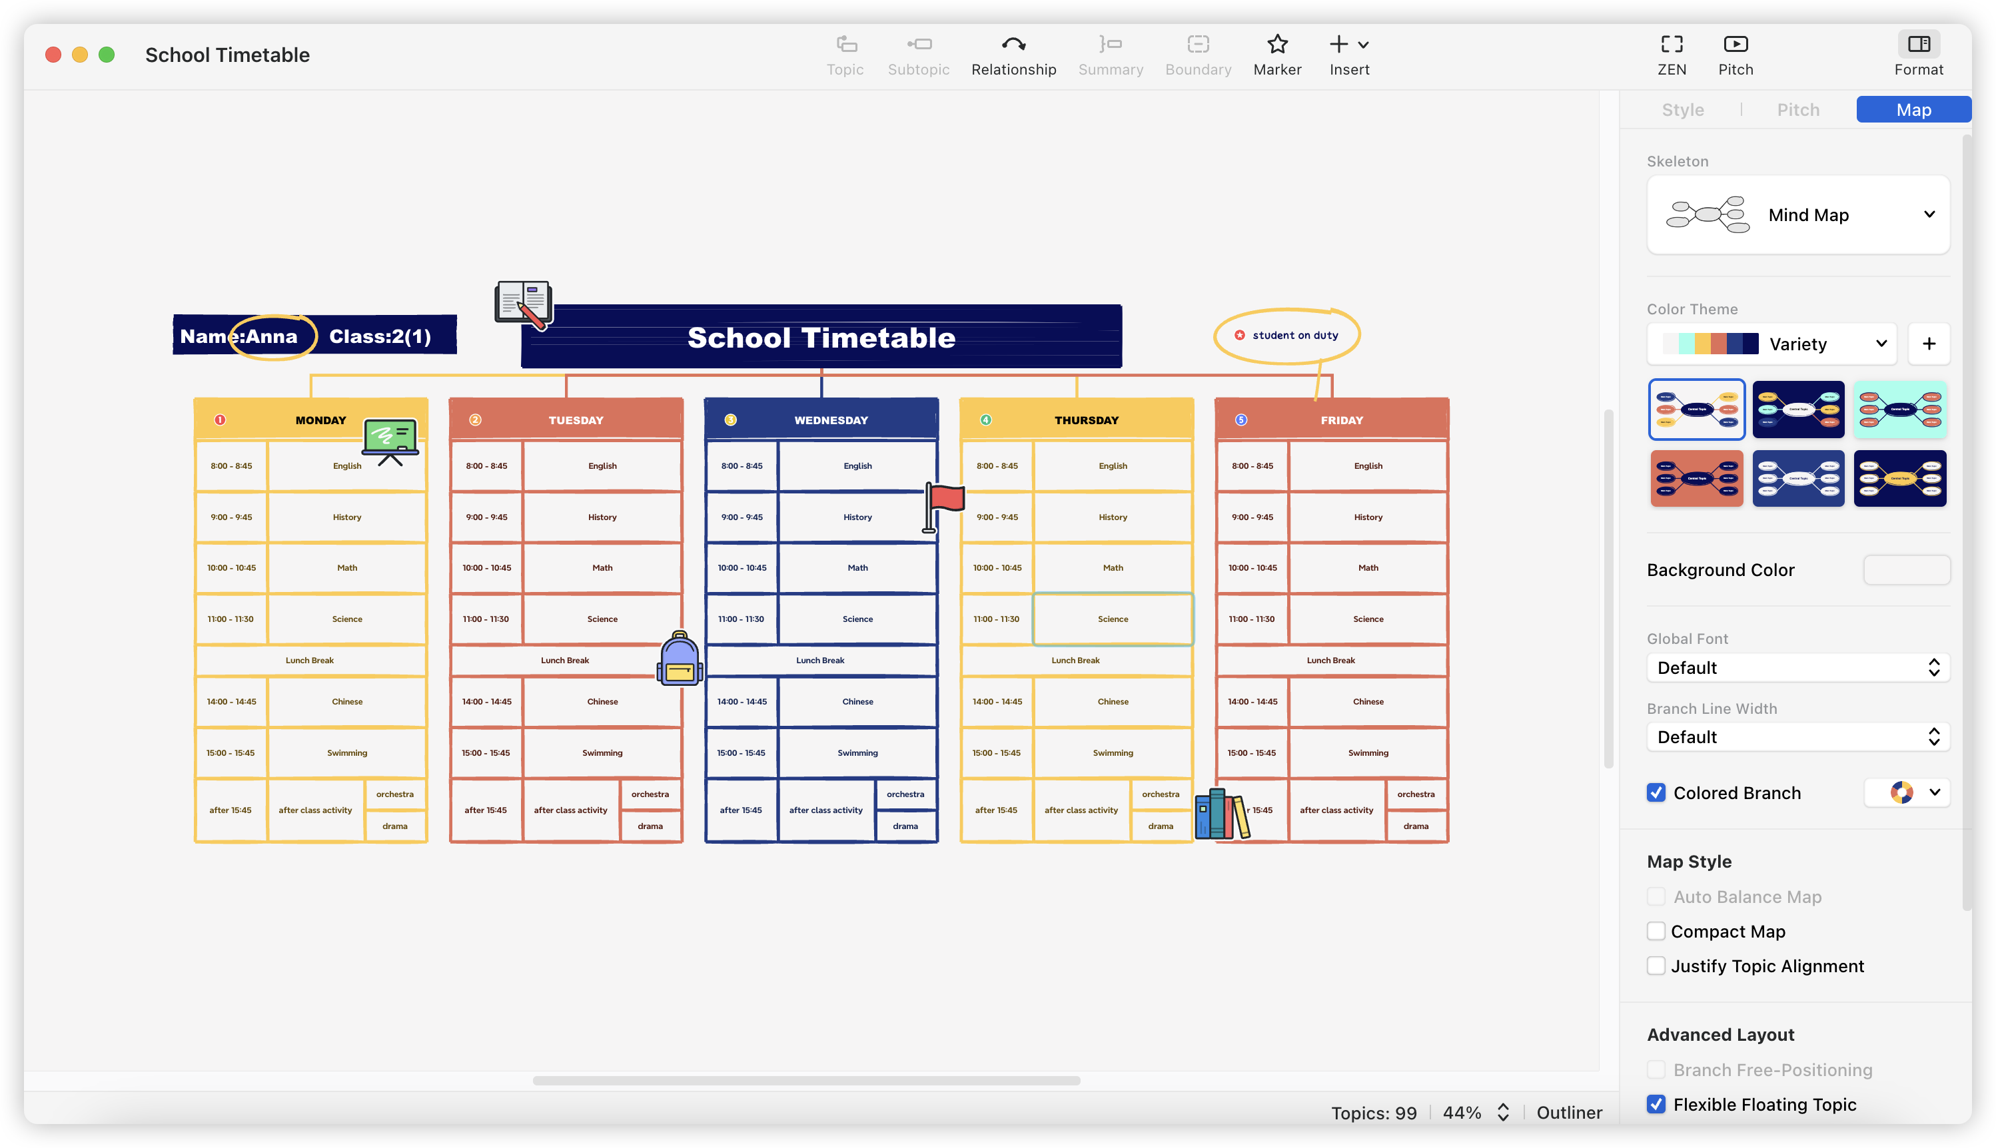Enter ZEN mode

(x=1671, y=44)
